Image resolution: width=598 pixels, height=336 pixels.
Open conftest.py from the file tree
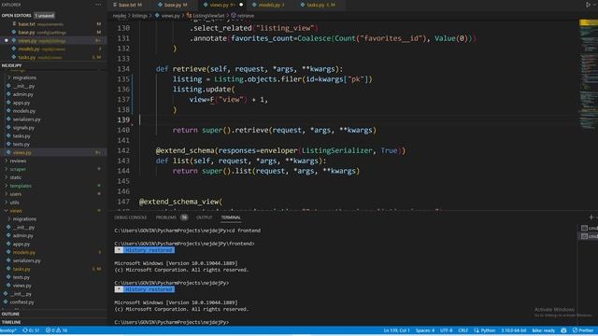point(21,302)
